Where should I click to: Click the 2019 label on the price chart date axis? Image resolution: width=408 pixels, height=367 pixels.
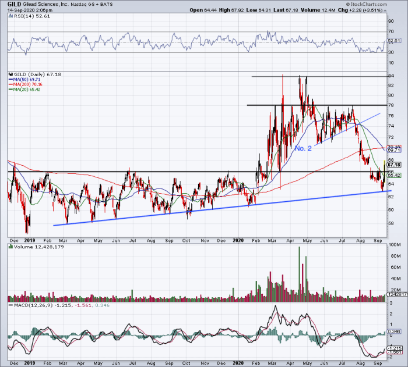(x=29, y=240)
